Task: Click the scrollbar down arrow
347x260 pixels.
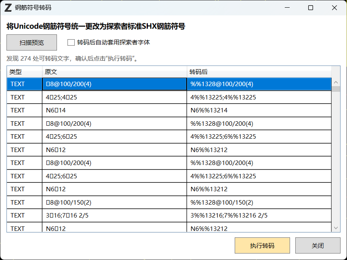Action: pos(336,228)
